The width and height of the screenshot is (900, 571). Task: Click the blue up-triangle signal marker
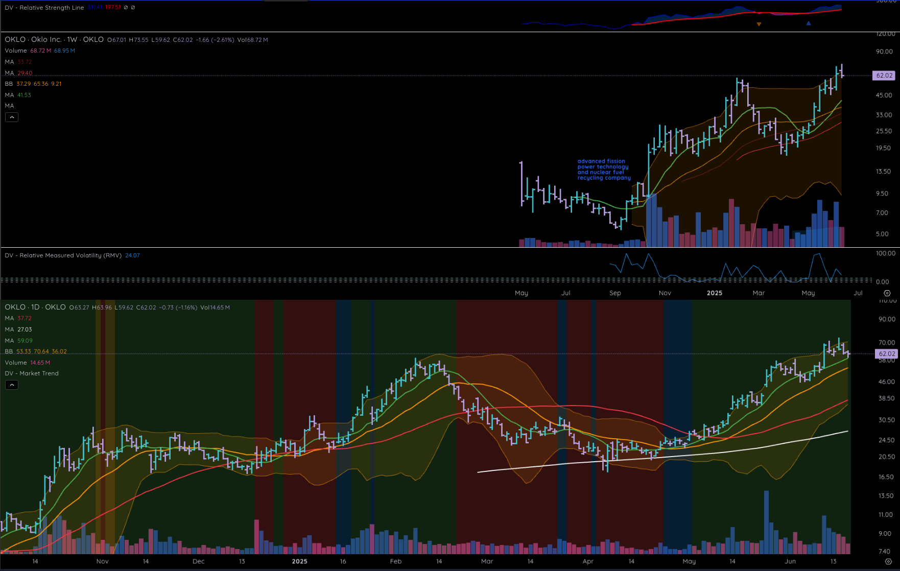click(809, 23)
